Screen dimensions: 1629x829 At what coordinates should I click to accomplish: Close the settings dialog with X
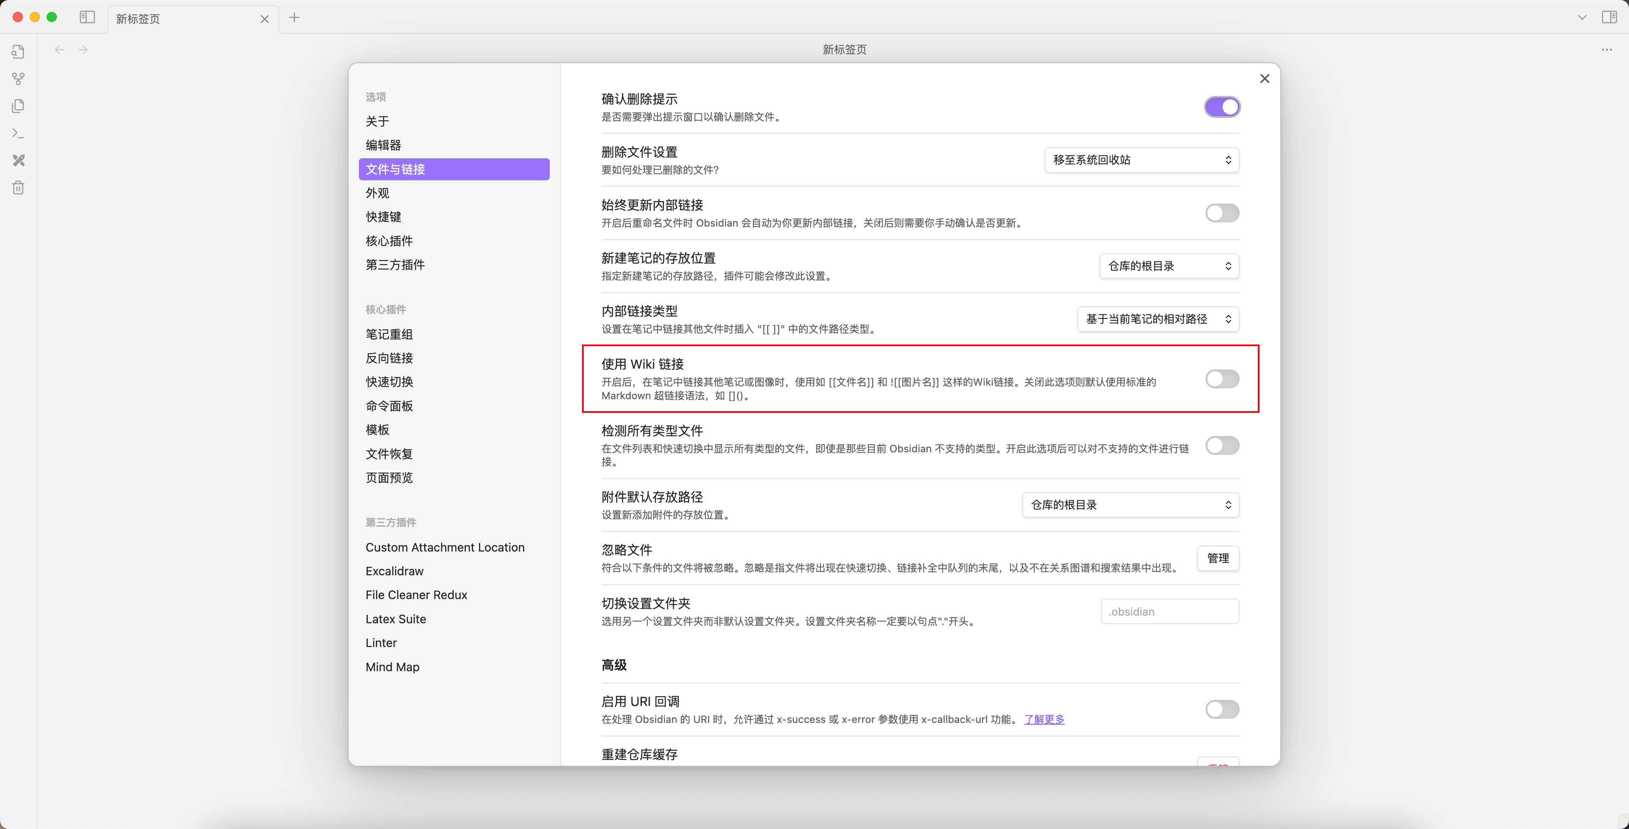coord(1264,78)
